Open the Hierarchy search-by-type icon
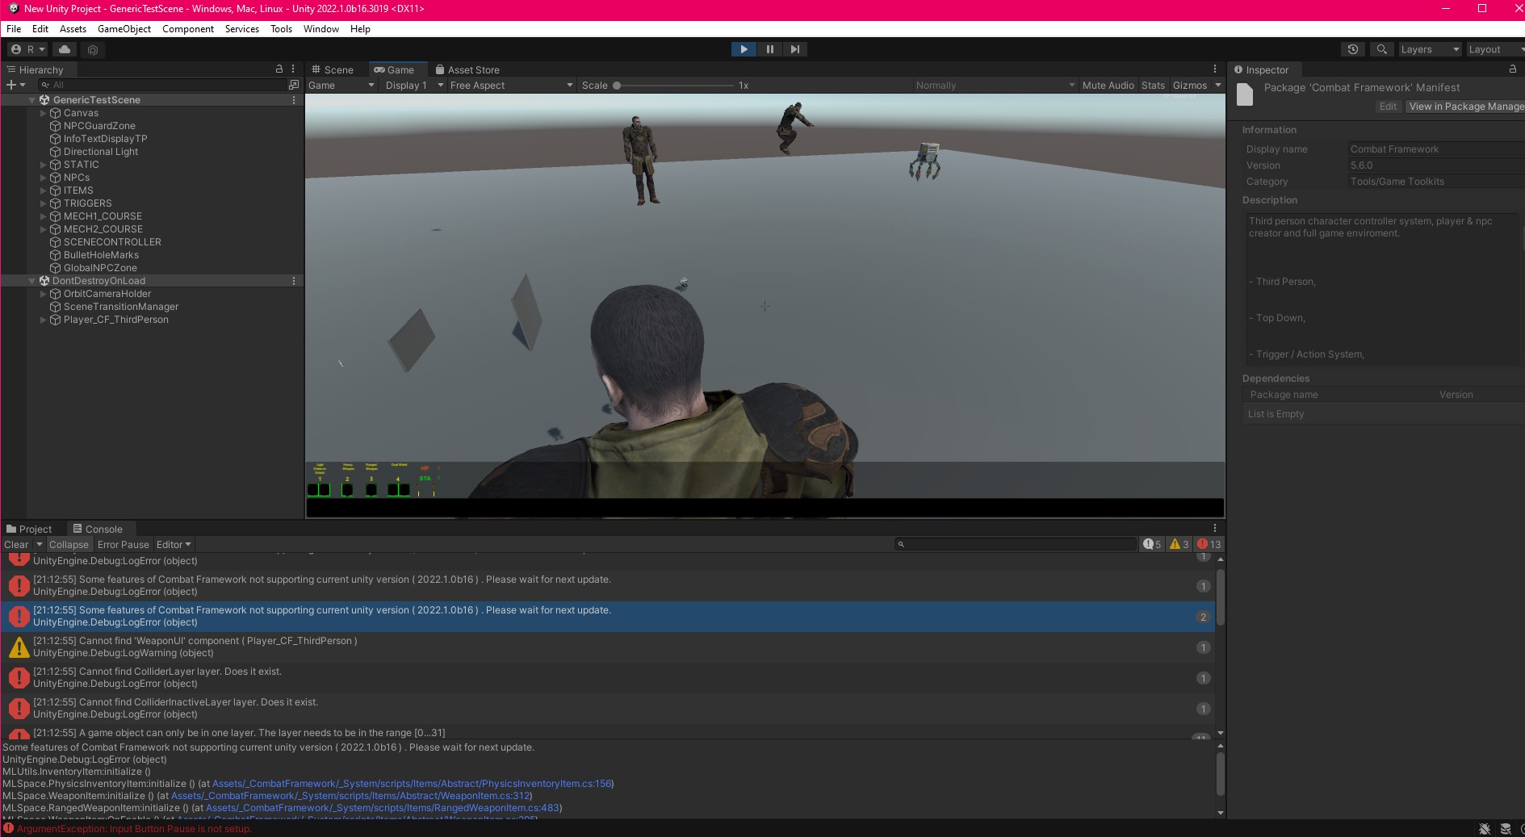 (293, 85)
